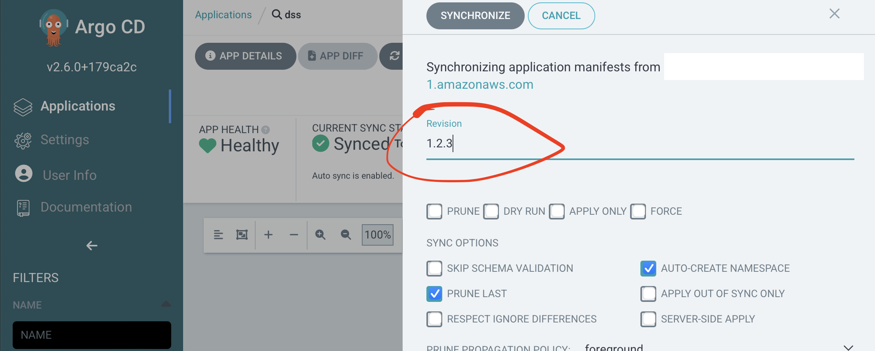Click the fit-to-screen icon in map toolbar
This screenshot has width=875, height=351.
tap(242, 235)
